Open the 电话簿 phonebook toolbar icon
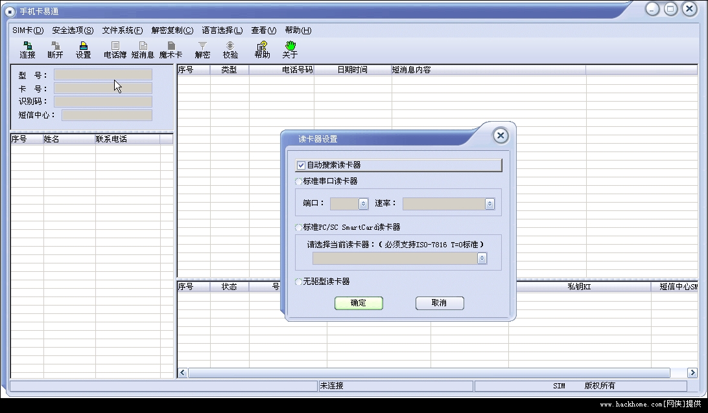 point(115,50)
